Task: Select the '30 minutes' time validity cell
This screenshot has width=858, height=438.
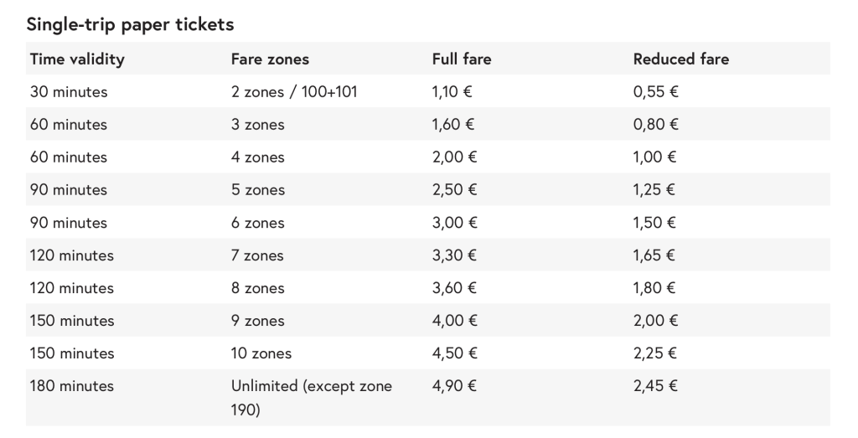Action: click(69, 92)
